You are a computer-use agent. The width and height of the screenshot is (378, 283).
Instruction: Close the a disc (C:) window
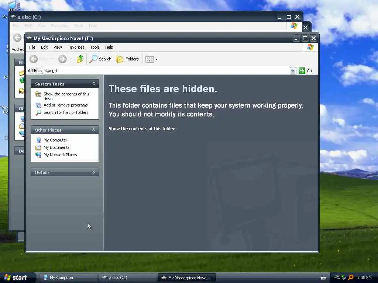[298, 17]
